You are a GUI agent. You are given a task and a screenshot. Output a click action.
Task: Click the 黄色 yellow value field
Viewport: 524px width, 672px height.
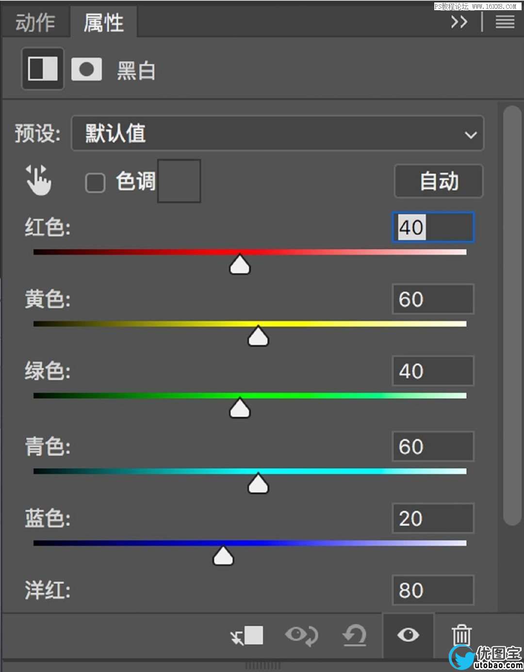click(433, 299)
